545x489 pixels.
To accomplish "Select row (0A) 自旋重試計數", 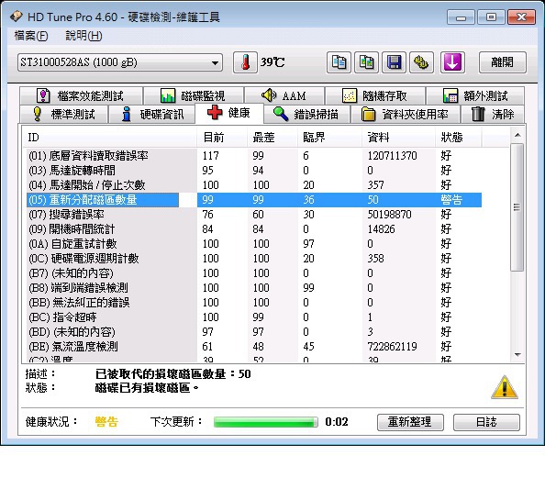I will [254, 244].
